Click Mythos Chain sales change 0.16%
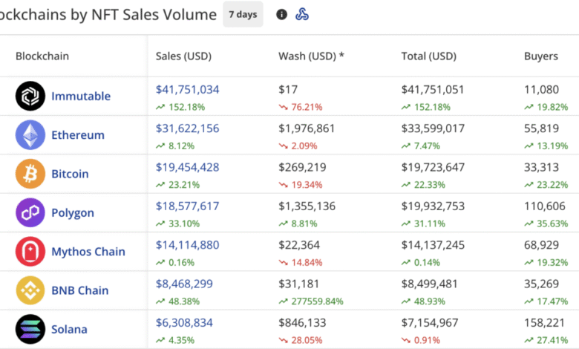 (181, 263)
